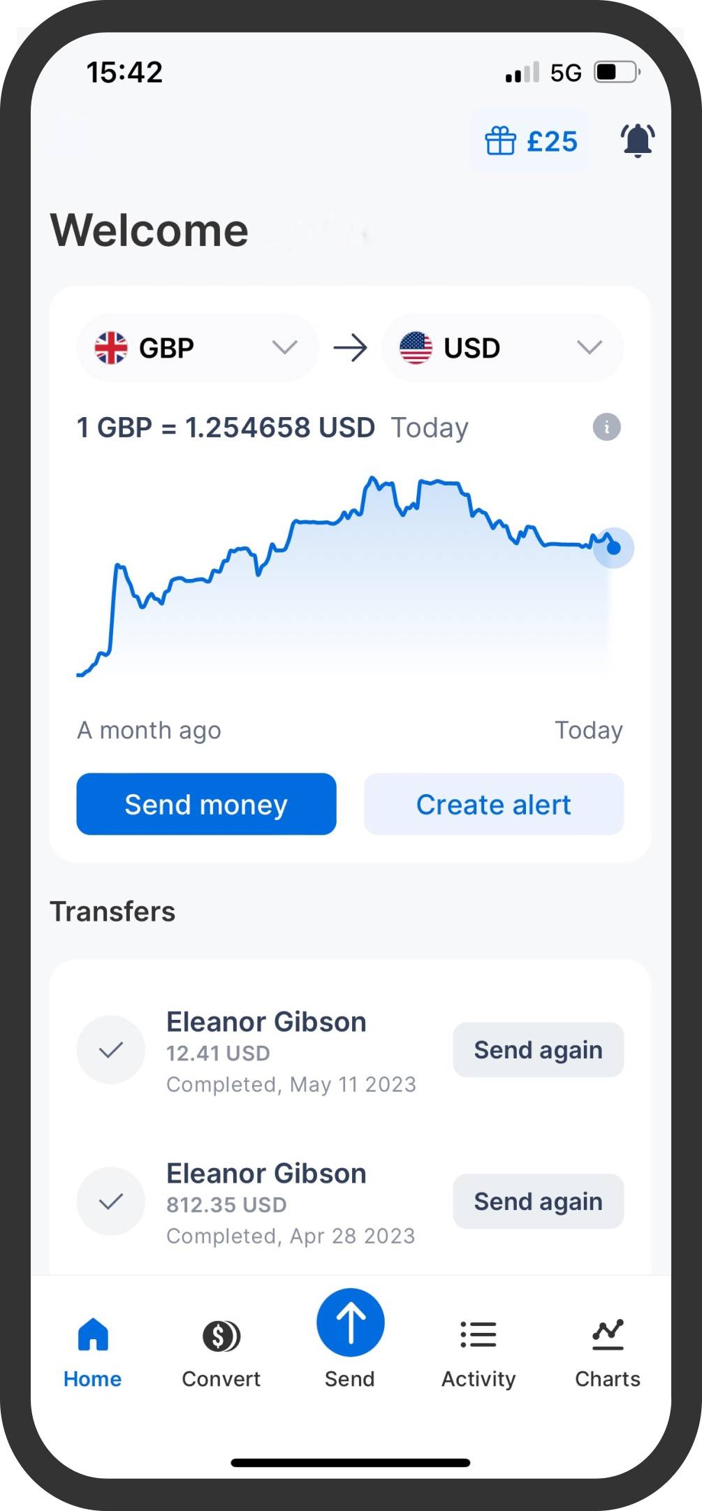Select the current-rate dot on the chart

click(x=613, y=548)
